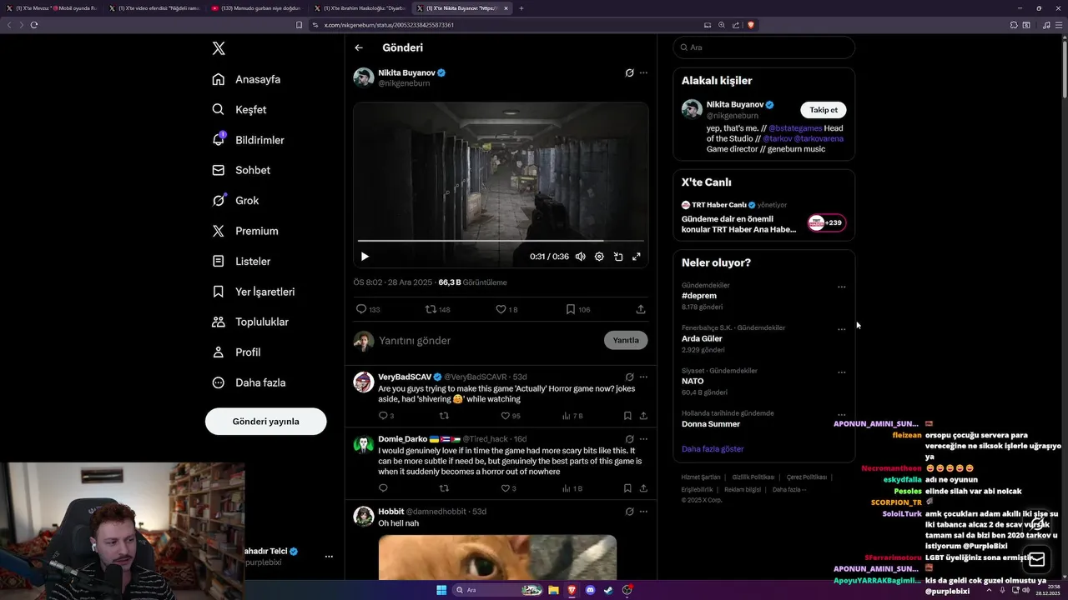Open Grok from sidebar

tap(235, 200)
